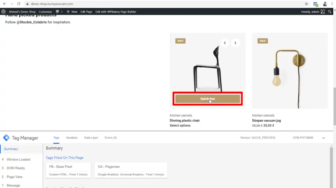This screenshot has width=336, height=188.
Task: Open comments bubble in admin bar
Action: pos(59,11)
